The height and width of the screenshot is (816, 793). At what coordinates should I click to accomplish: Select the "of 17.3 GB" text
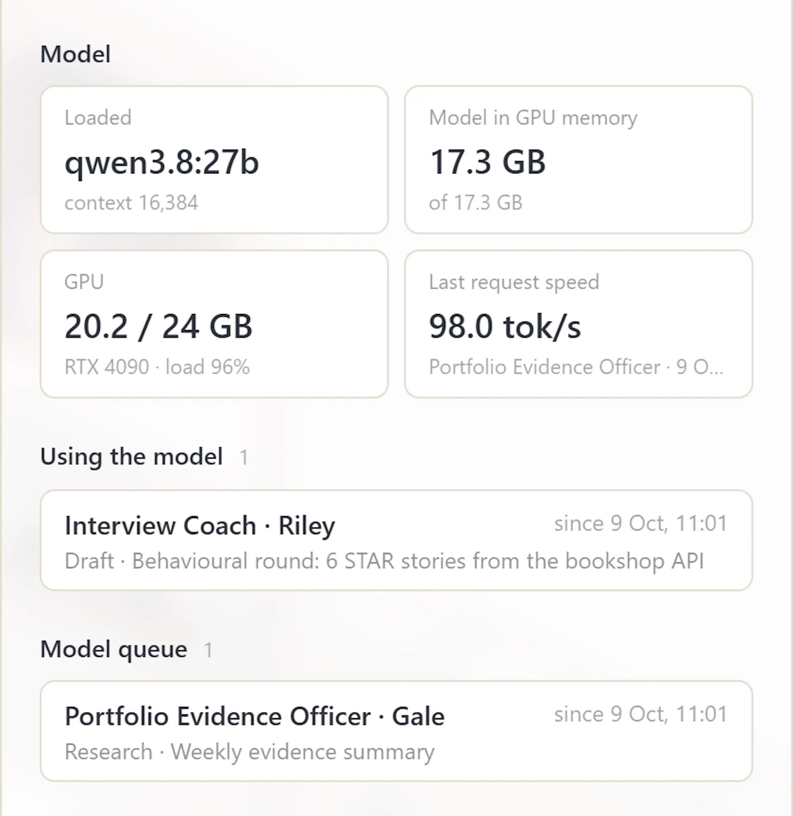476,203
